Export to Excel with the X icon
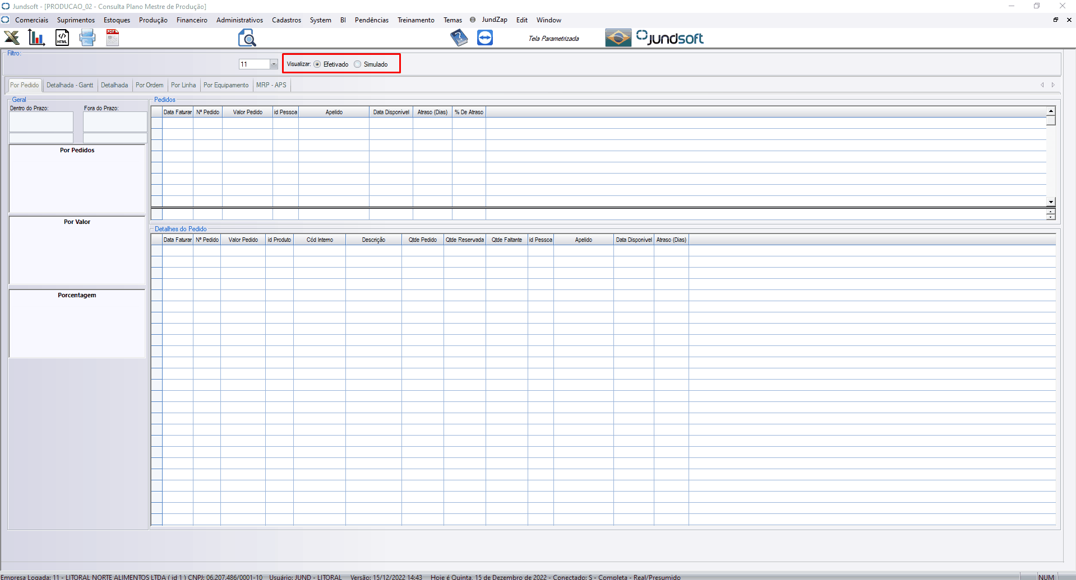The height and width of the screenshot is (580, 1076). point(12,38)
